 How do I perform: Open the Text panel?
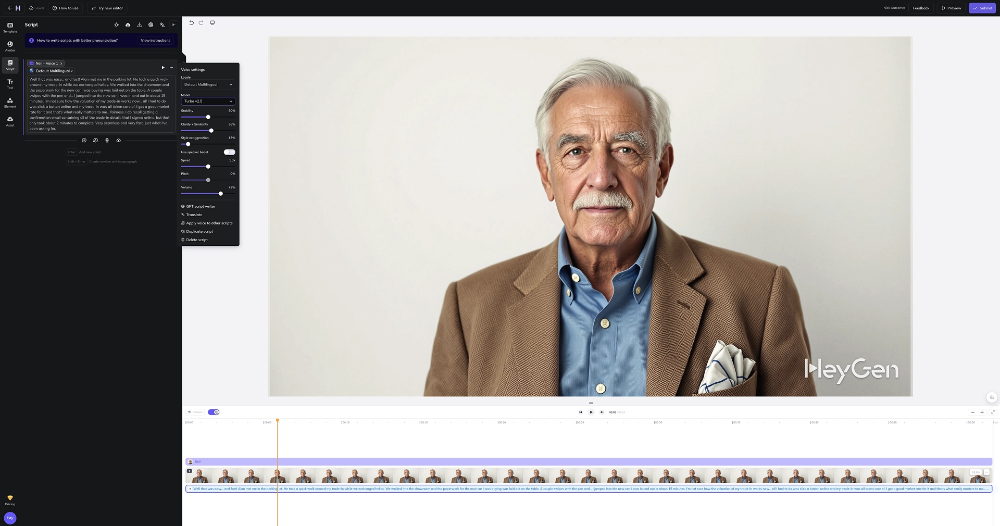10,84
